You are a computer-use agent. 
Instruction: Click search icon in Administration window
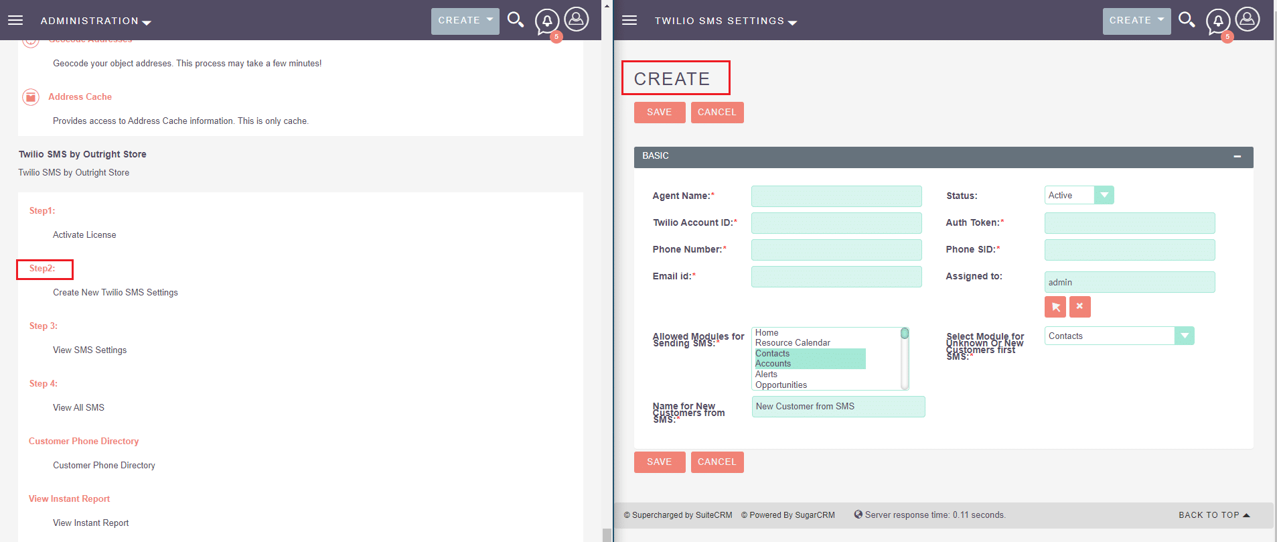[x=515, y=19]
